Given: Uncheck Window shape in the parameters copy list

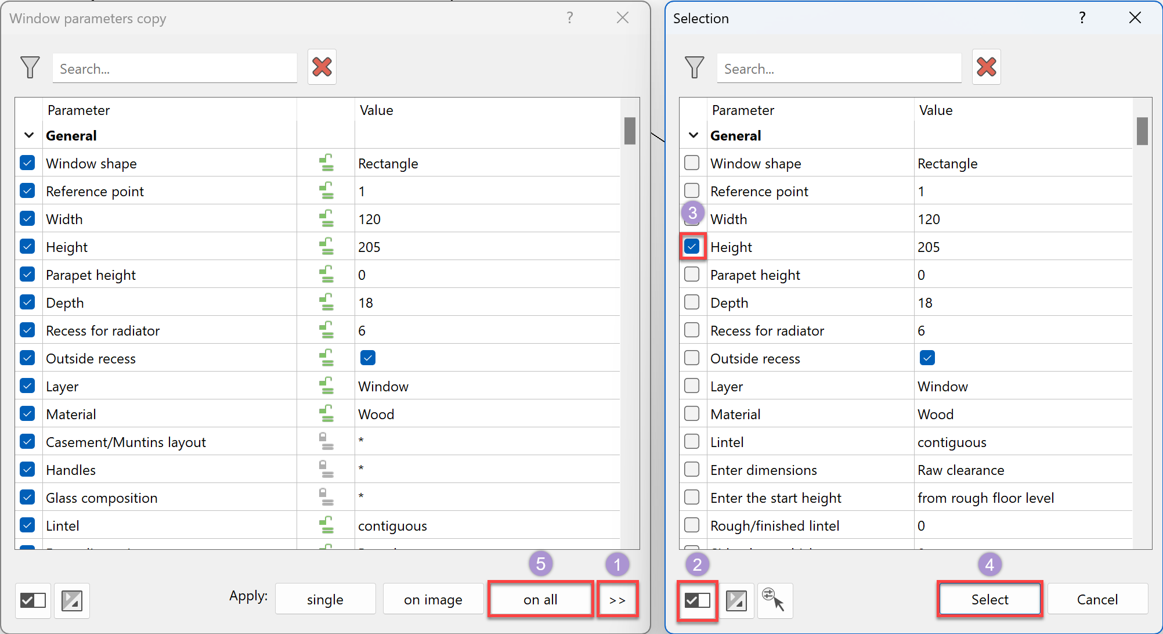Looking at the screenshot, I should (x=27, y=163).
